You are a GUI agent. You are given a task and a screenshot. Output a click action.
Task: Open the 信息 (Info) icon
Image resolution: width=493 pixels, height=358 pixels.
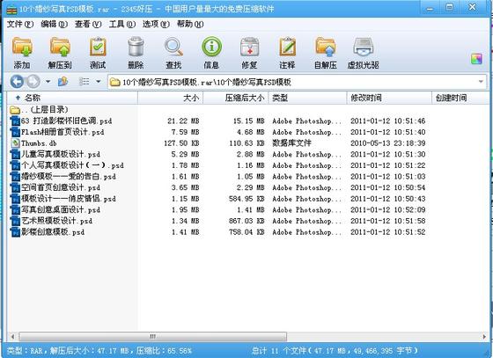[211, 47]
